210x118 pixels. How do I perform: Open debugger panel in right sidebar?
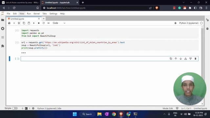click(207, 29)
